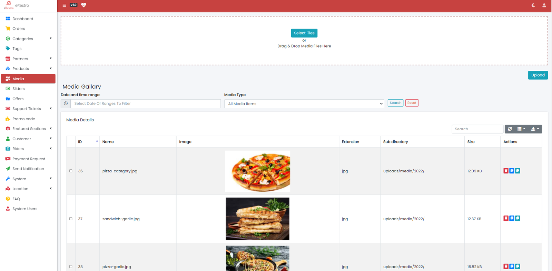Viewport: 552px width, 271px height.
Task: Switch to dark mode via moon icon
Action: (x=533, y=5)
